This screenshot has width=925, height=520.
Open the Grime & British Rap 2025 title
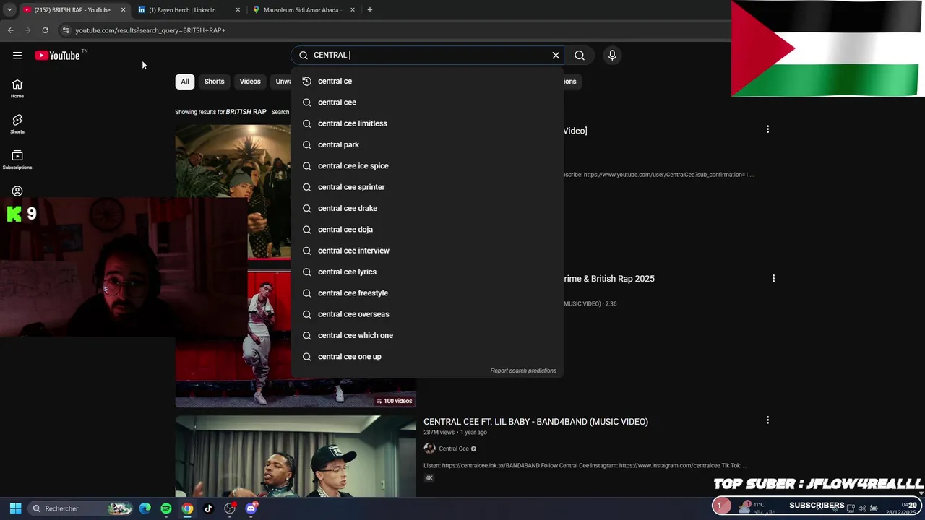[x=608, y=279]
